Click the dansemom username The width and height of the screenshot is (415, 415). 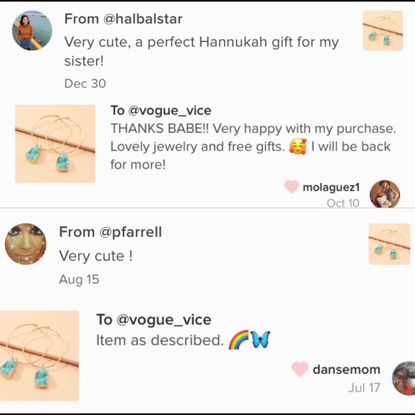[346, 369]
